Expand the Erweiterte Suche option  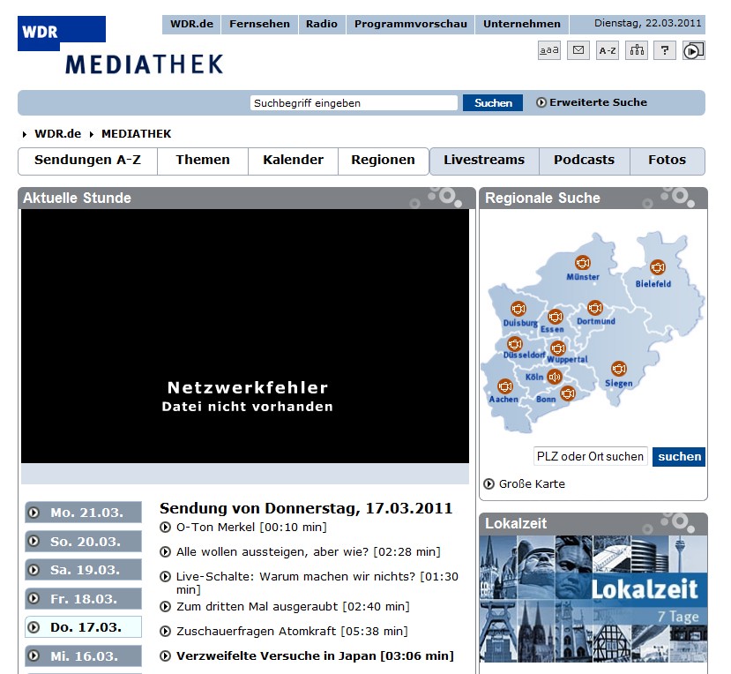pyautogui.click(x=592, y=102)
